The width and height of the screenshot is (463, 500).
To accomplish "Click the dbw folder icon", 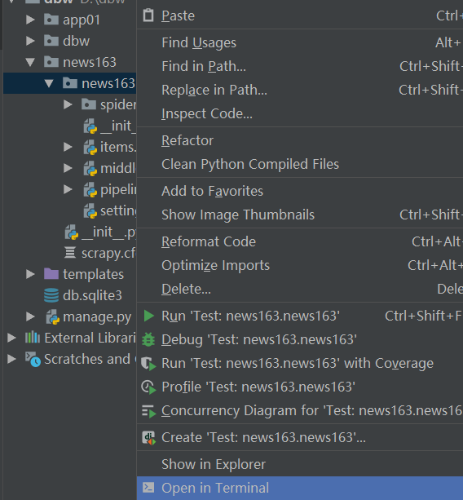I will (x=51, y=41).
